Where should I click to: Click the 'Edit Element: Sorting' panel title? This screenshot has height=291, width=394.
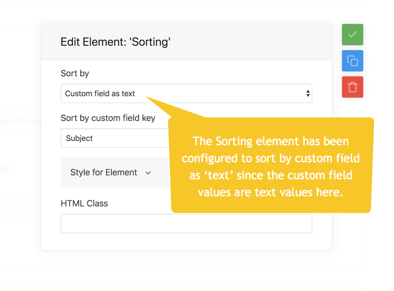pos(115,42)
